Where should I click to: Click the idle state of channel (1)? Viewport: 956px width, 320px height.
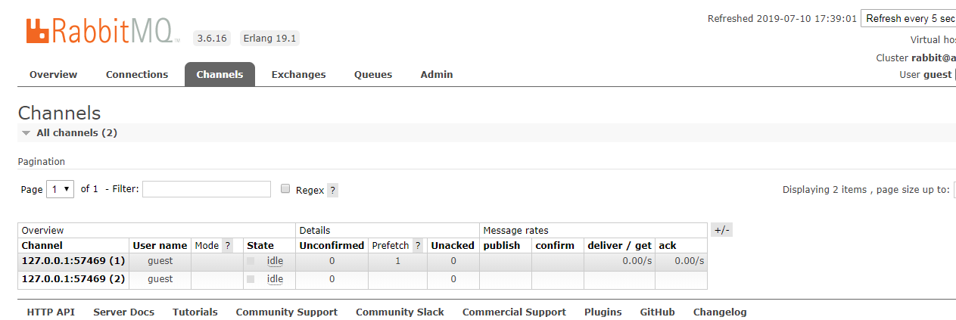[275, 261]
